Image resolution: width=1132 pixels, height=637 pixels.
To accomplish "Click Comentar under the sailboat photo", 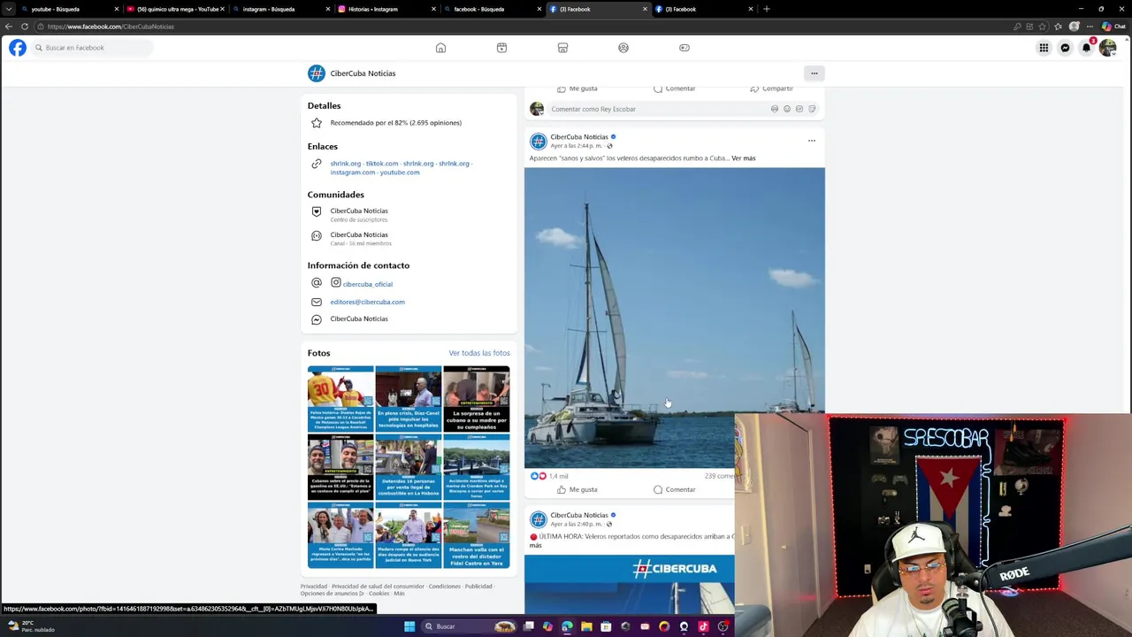I will (x=674, y=489).
